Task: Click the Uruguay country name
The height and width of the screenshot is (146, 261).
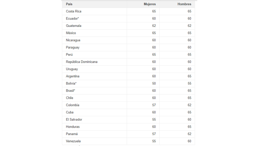Action: point(72,69)
